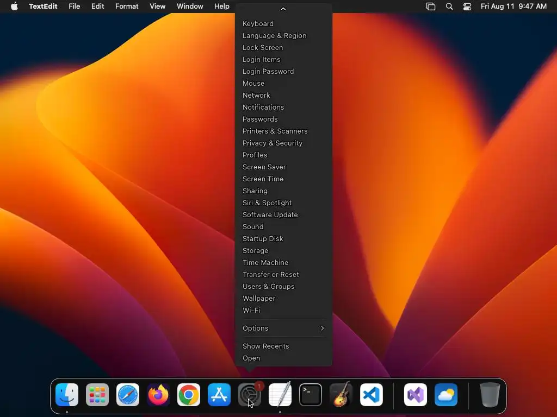Image resolution: width=557 pixels, height=417 pixels.
Task: Open GarageBand from the Dock
Action: [341, 395]
